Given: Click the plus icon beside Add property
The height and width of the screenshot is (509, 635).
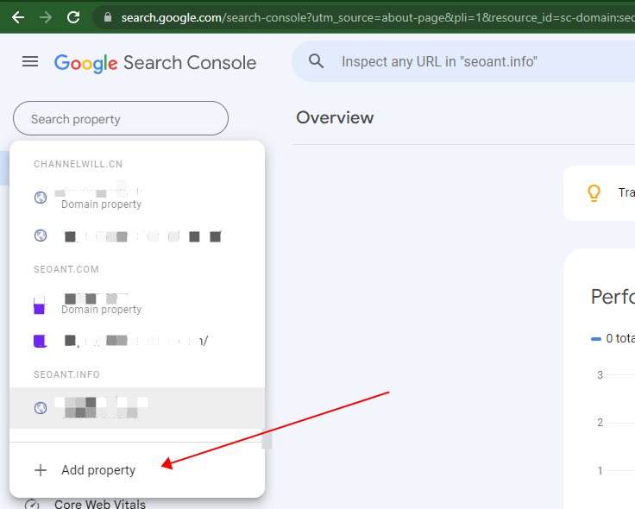Looking at the screenshot, I should [x=41, y=470].
